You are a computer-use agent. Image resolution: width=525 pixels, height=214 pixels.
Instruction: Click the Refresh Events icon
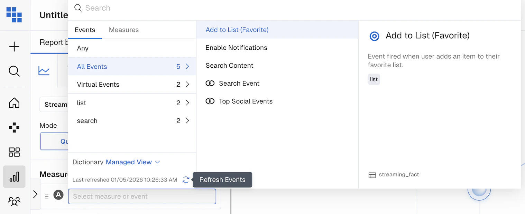point(186,180)
